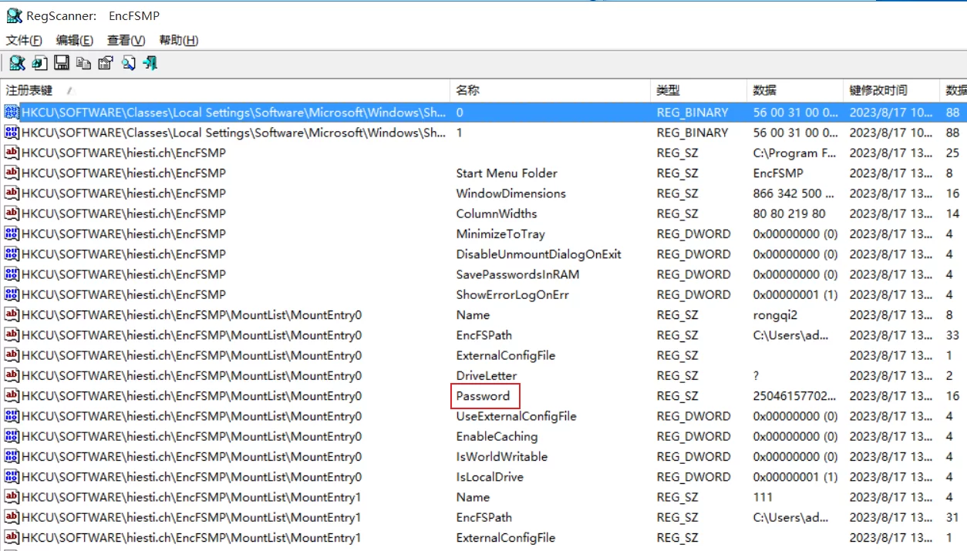Open the 查看(V) menu
The height and width of the screenshot is (551, 967).
click(126, 40)
